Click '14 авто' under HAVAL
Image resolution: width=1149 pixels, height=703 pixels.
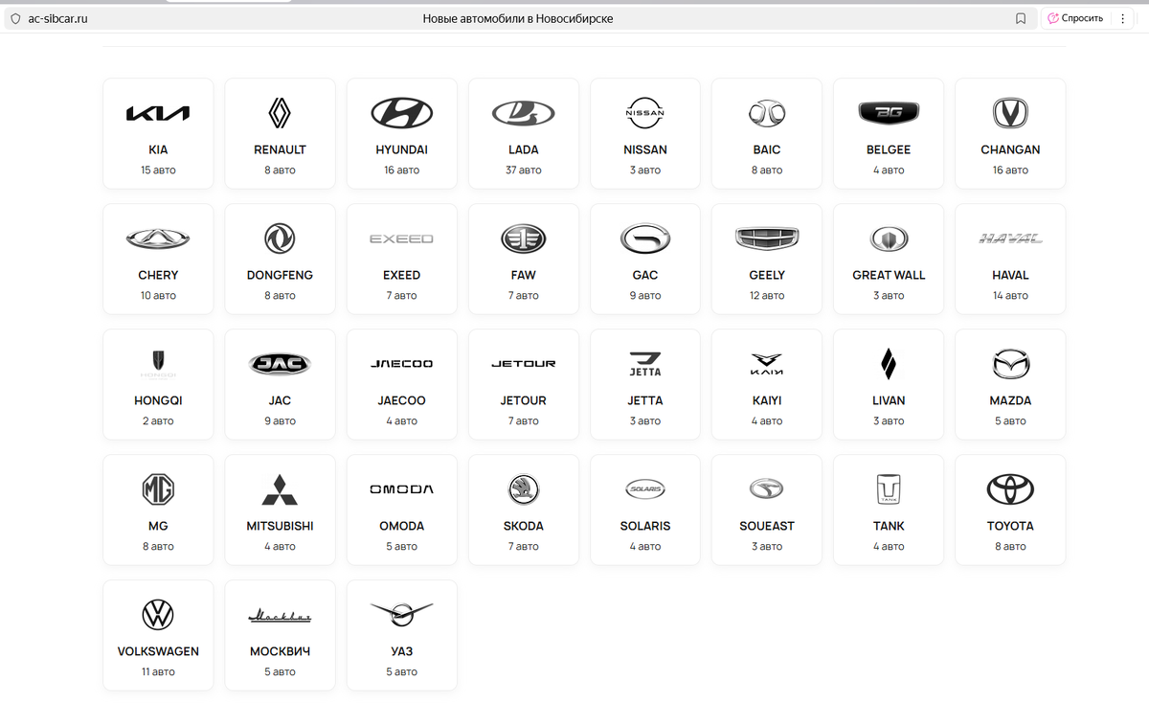pos(1010,295)
